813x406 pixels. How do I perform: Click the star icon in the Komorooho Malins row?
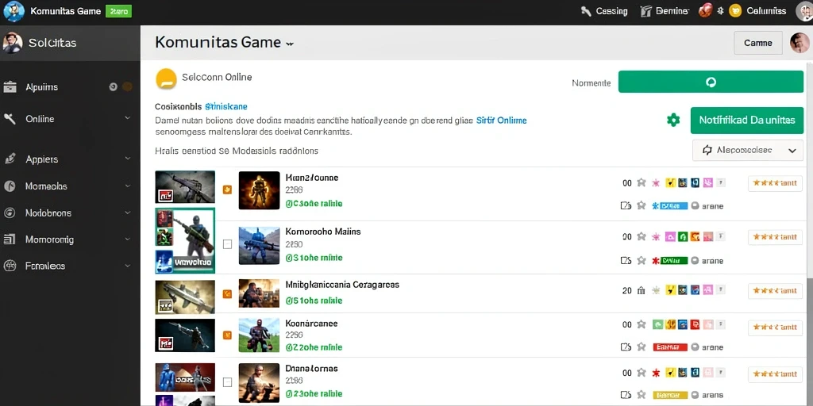642,236
